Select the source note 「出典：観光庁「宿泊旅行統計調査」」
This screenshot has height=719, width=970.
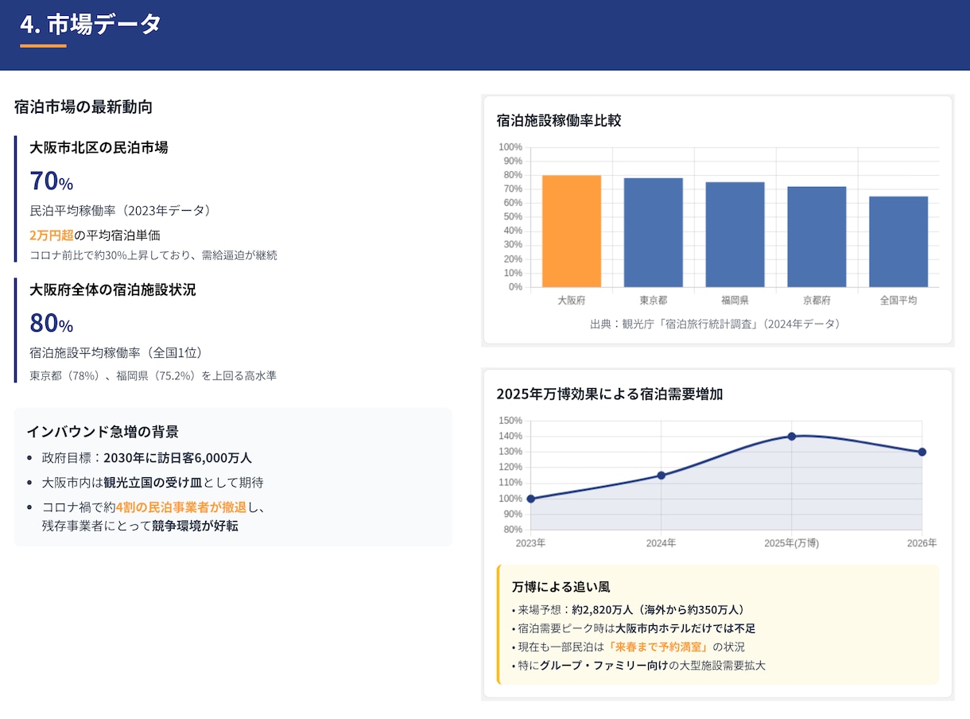coord(715,324)
